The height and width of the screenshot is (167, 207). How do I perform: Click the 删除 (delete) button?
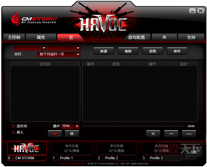(128, 51)
